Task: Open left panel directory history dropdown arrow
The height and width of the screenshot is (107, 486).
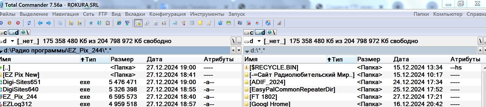Action: coord(239,50)
